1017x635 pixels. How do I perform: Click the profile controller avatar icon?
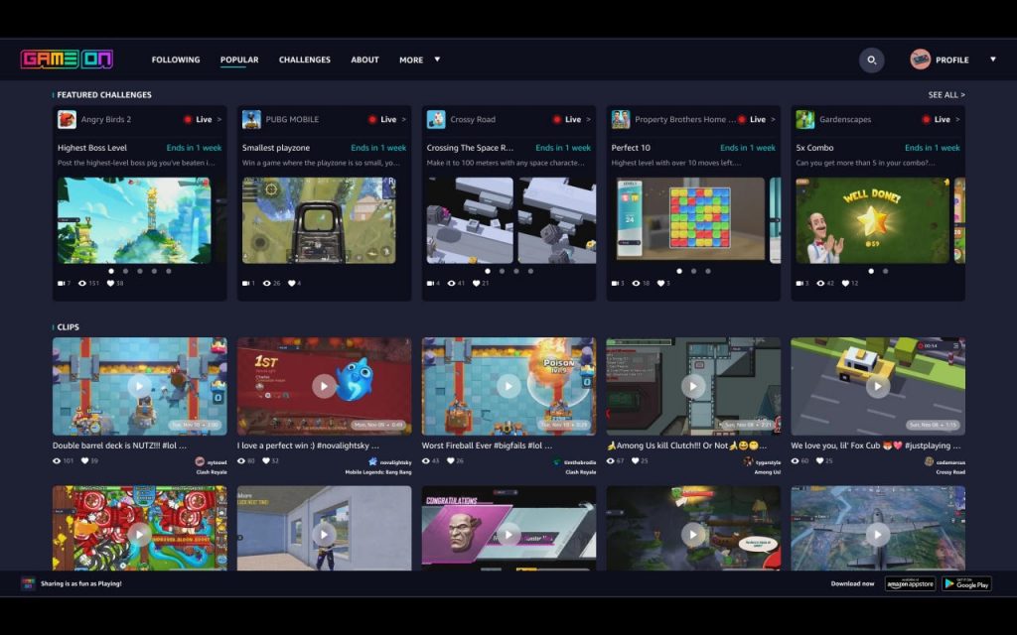[919, 59]
